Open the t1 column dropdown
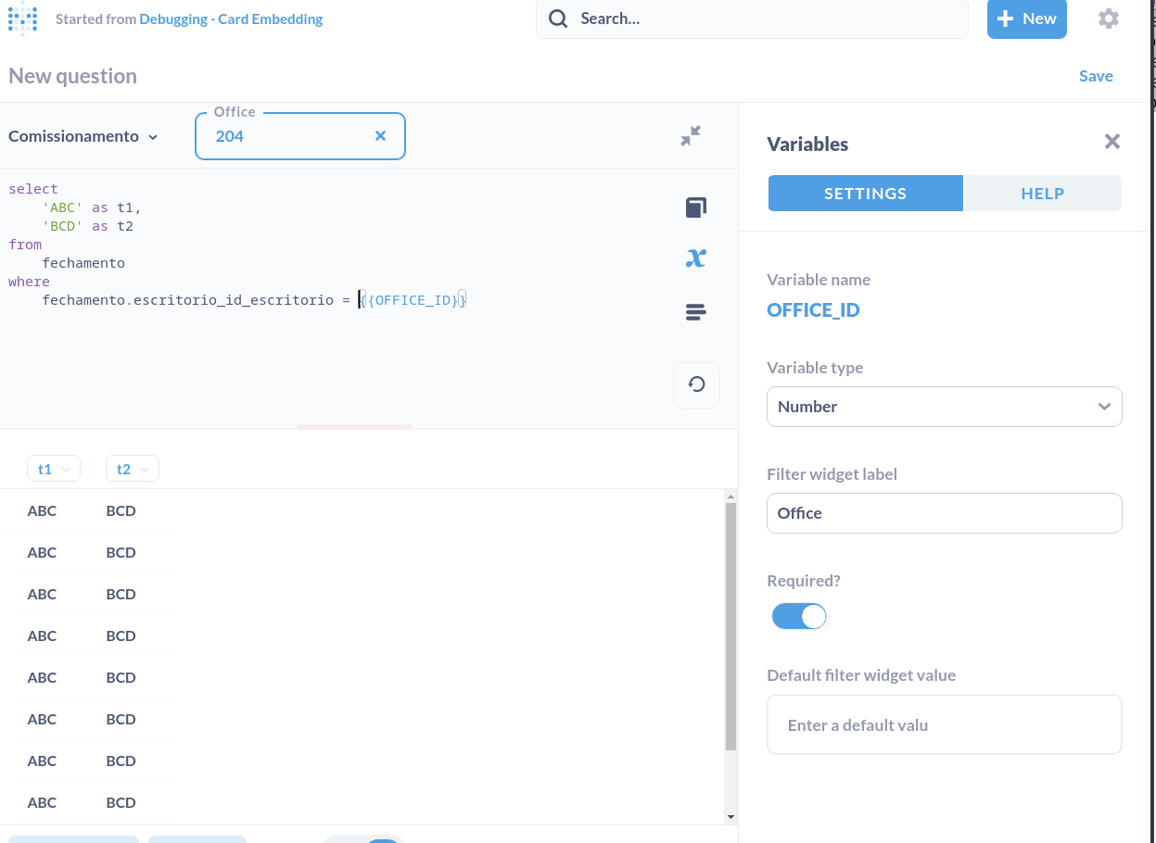The width and height of the screenshot is (1156, 843). (x=53, y=468)
